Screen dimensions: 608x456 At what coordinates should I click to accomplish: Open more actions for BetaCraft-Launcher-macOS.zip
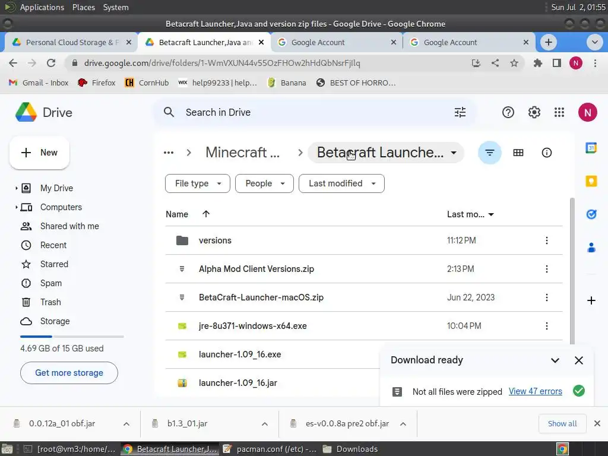tap(546, 297)
